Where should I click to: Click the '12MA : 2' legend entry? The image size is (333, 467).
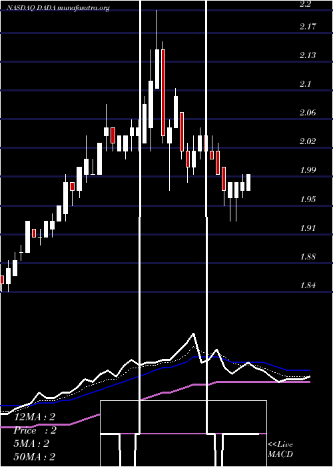35,417
